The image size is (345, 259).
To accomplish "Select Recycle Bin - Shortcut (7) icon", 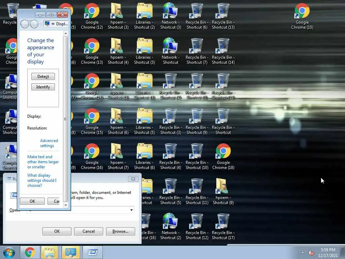I will (x=197, y=51).
